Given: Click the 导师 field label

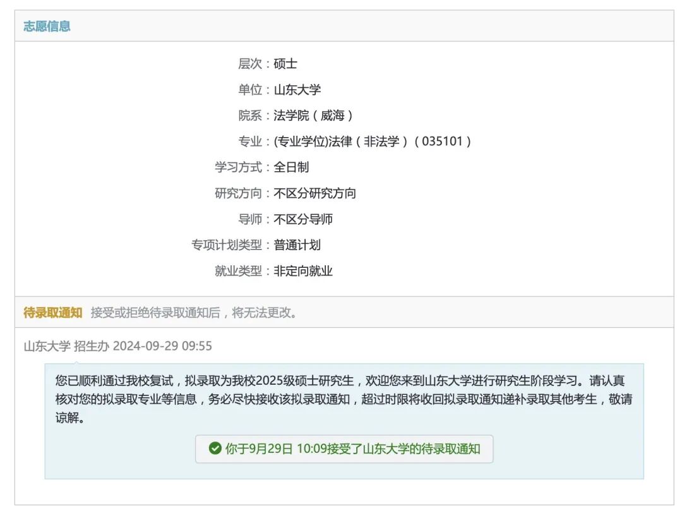Looking at the screenshot, I should point(250,219).
